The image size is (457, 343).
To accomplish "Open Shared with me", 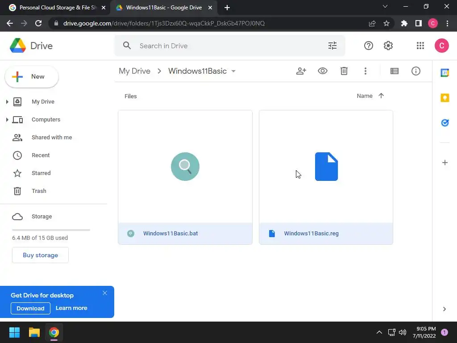I will click(52, 138).
